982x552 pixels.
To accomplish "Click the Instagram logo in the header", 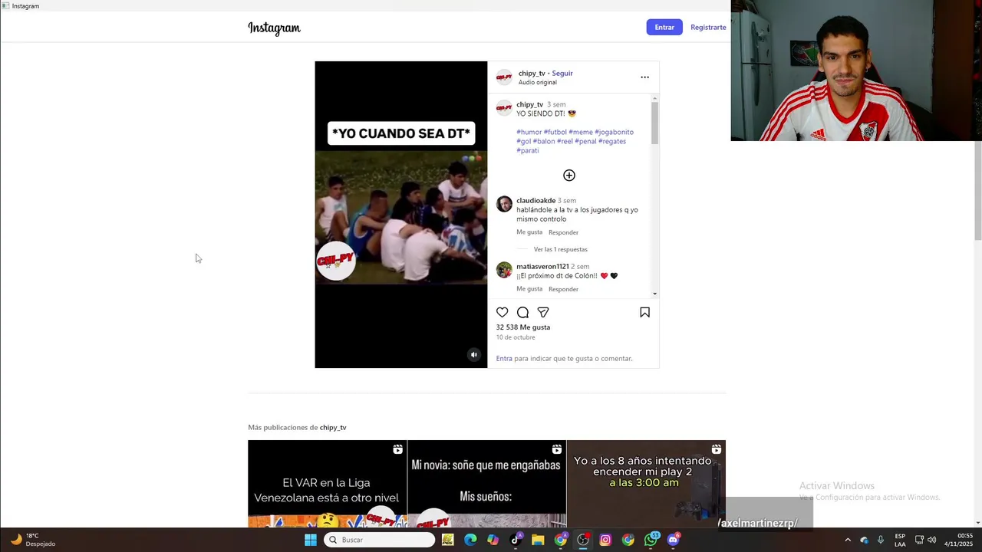I will (x=274, y=28).
